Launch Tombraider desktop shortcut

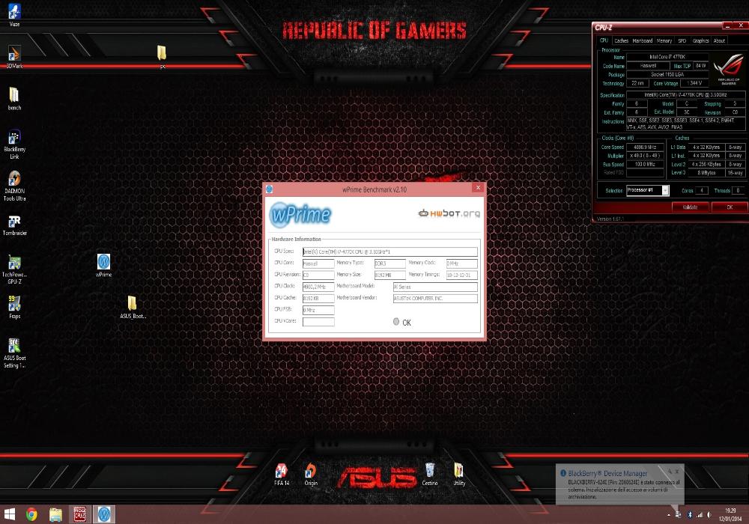click(14, 225)
